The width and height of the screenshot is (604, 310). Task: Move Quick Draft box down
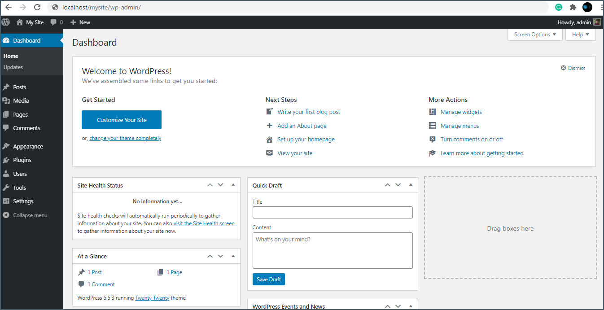pyautogui.click(x=398, y=185)
